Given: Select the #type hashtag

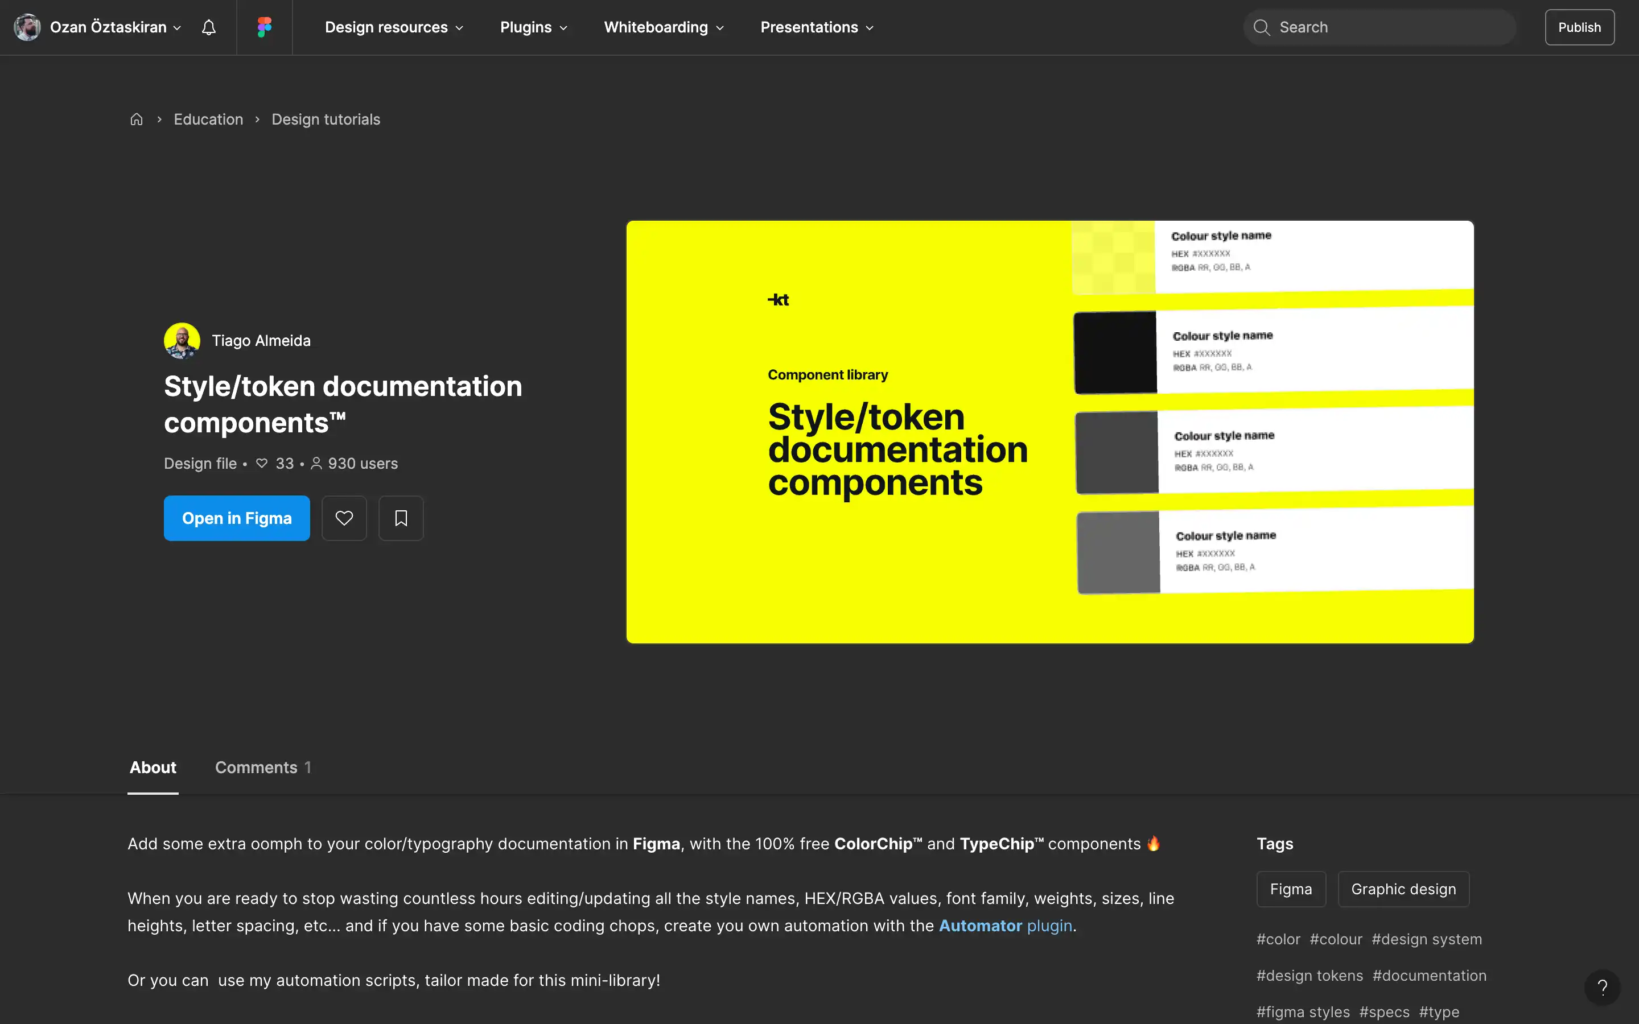Looking at the screenshot, I should tap(1439, 1012).
